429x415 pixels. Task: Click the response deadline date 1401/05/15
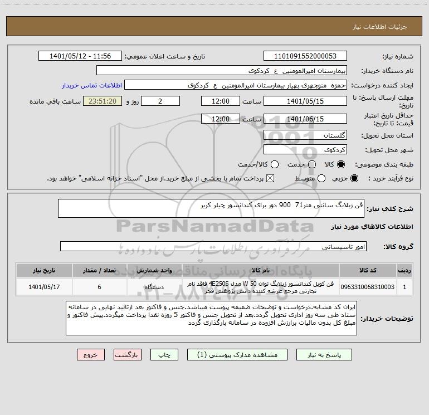(305, 101)
